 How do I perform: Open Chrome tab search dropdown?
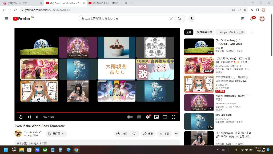point(244,3)
